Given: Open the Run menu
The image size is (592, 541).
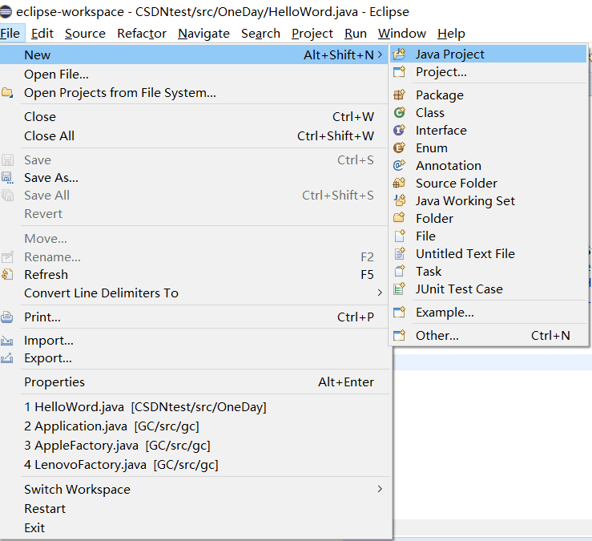Looking at the screenshot, I should [355, 34].
